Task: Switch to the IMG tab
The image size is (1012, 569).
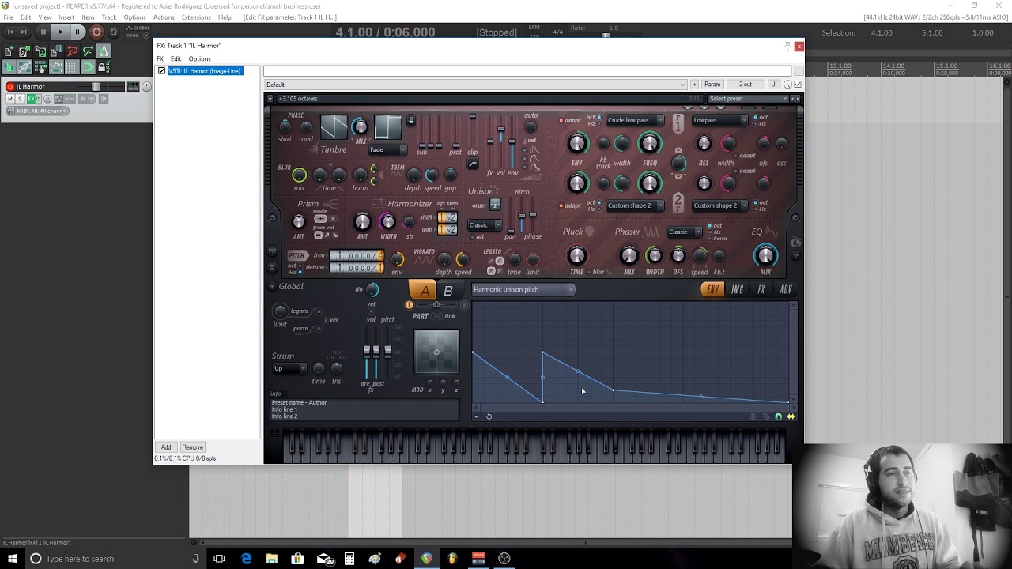Action: point(737,290)
